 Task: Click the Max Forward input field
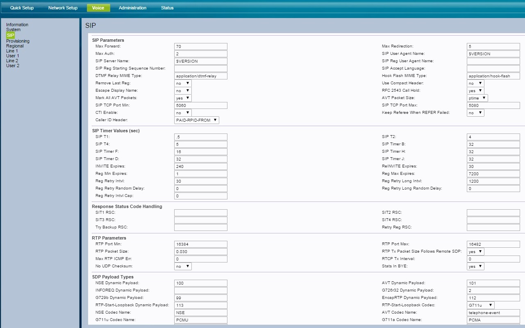(200, 46)
